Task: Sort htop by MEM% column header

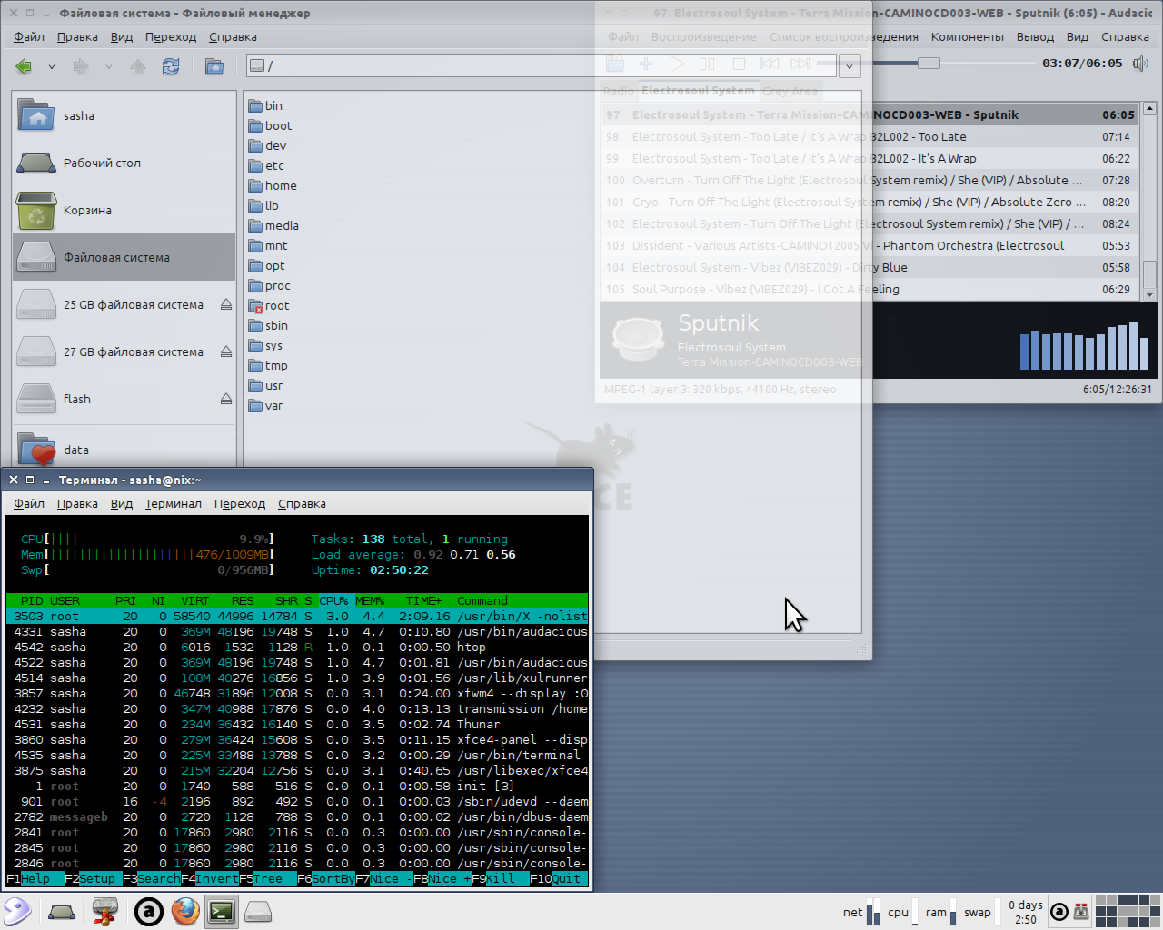Action: 370,601
